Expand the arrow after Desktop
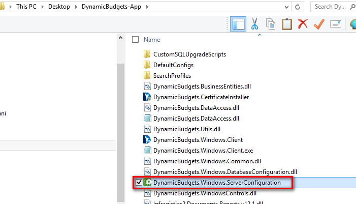Screen dimensions: 356x204 coord(76,7)
